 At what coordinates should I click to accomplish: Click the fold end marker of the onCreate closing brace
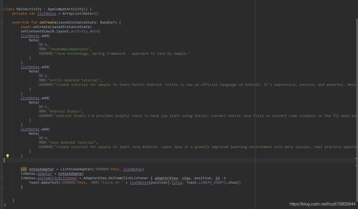tap(2, 200)
